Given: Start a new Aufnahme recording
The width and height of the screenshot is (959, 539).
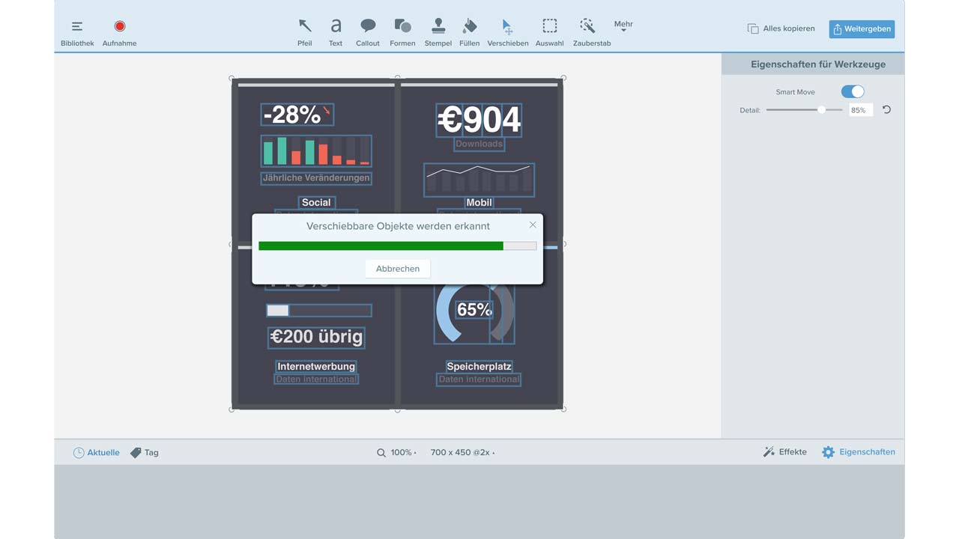Looking at the screenshot, I should point(119,32).
